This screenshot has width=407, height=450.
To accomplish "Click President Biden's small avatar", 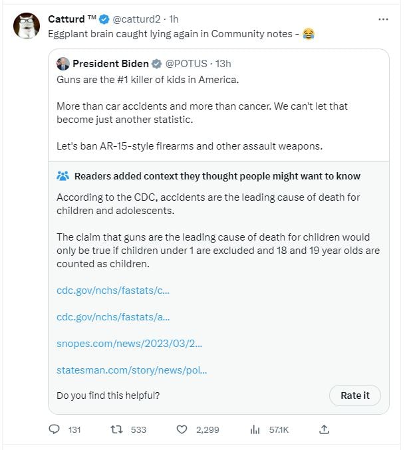I will 63,64.
